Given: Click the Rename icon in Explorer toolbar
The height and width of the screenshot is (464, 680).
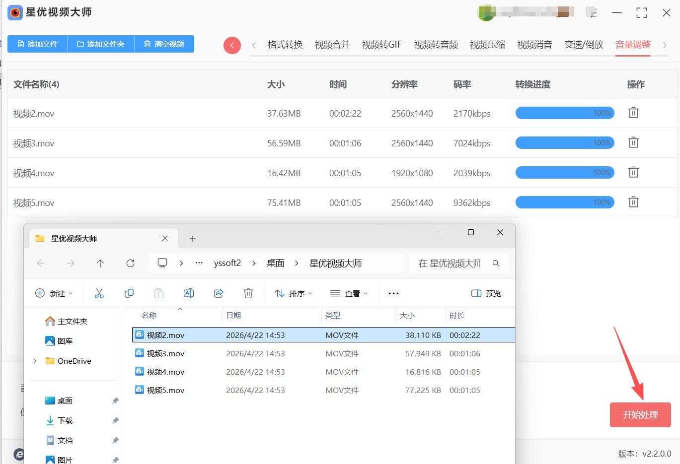Looking at the screenshot, I should (189, 293).
